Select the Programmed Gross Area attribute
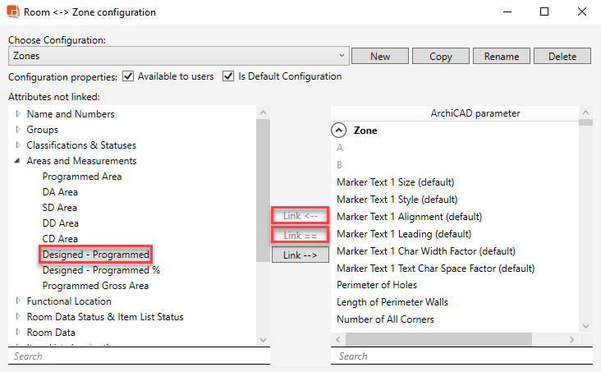601x372 pixels. (x=95, y=286)
